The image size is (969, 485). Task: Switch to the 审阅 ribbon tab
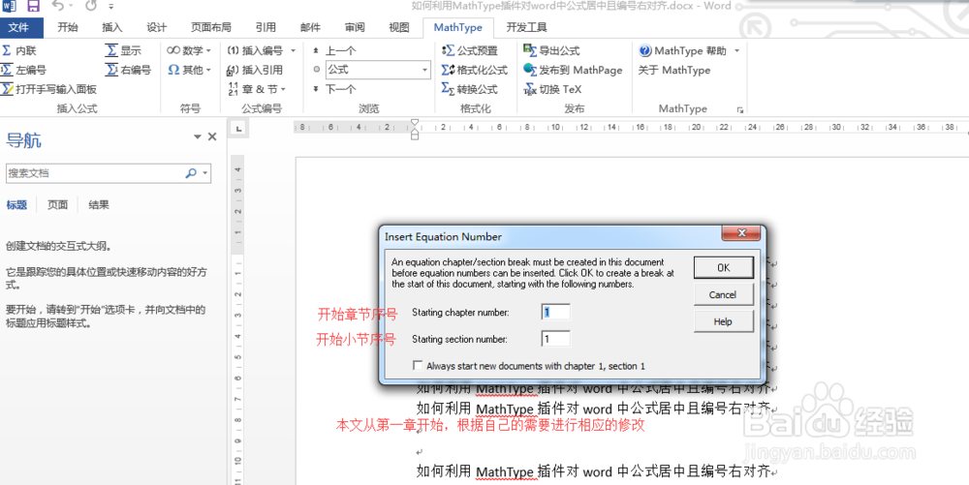click(x=355, y=27)
